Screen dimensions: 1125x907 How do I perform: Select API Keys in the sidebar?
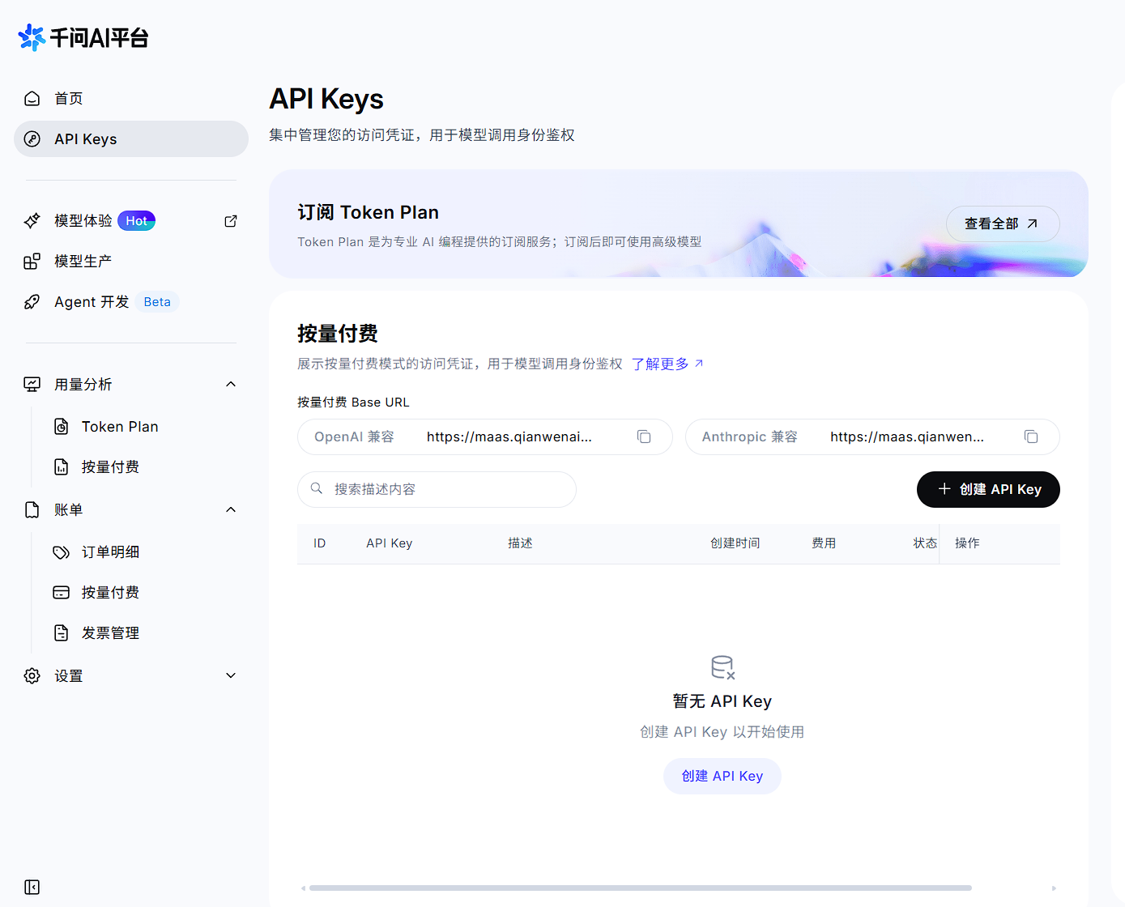pyautogui.click(x=131, y=139)
